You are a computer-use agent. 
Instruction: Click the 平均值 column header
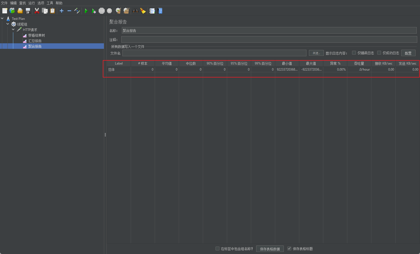click(x=167, y=63)
